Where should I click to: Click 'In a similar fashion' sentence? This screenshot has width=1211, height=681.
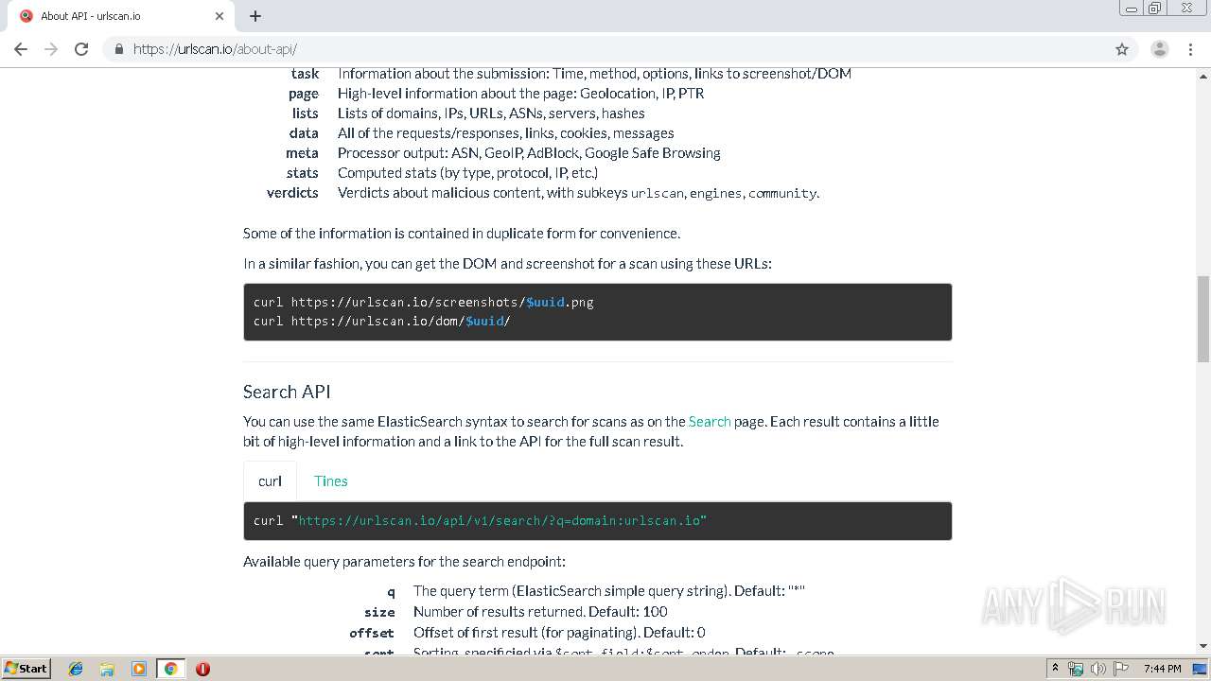(x=507, y=264)
